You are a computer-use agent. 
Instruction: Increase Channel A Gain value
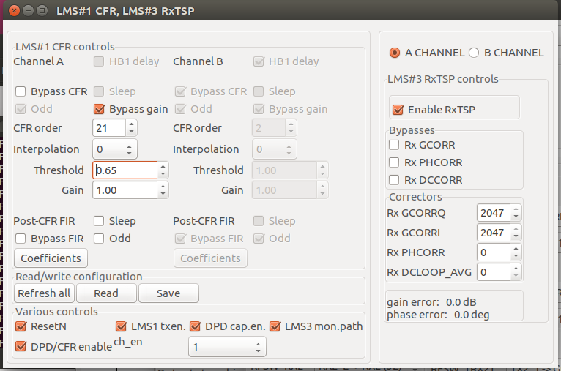(x=163, y=186)
